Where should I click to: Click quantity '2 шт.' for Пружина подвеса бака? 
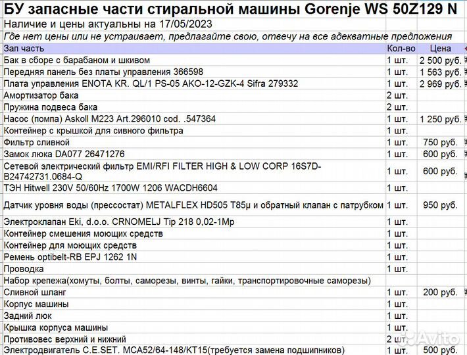pos(397,107)
